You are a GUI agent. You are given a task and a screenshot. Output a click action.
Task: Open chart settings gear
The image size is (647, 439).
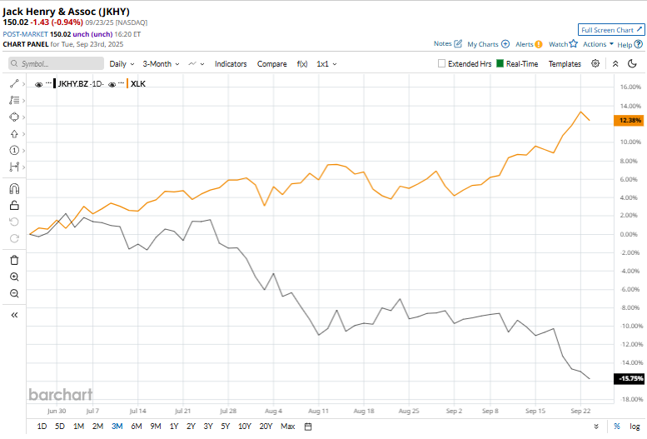595,63
